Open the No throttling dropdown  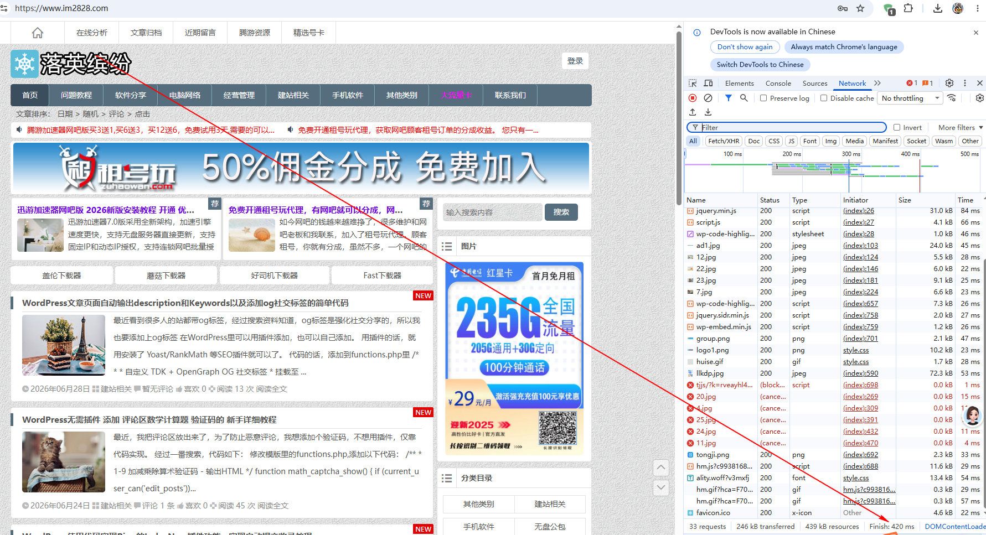[x=910, y=98]
